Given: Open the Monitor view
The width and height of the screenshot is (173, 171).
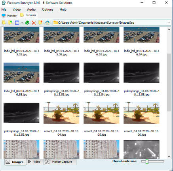Looking at the screenshot, I should pos(9,15).
